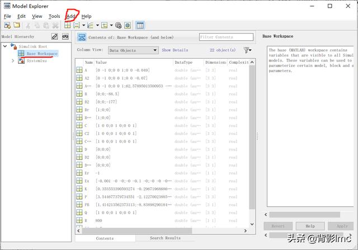Open the Column View Data Objects dropdown
The height and width of the screenshot is (250, 358).
click(133, 50)
